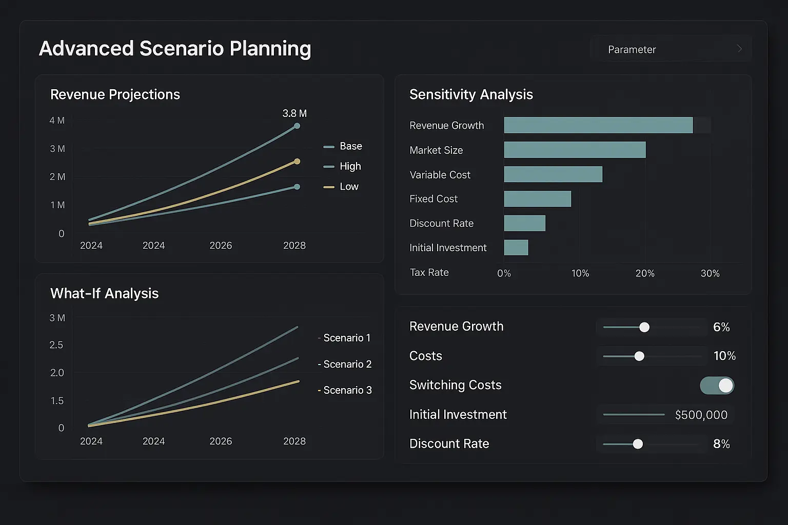788x525 pixels.
Task: Select the Base legend entry
Action: 344,146
